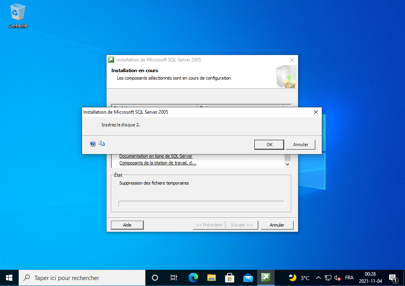This screenshot has width=405, height=286.
Task: Open Microsoft Edge from taskbar
Action: [193, 278]
